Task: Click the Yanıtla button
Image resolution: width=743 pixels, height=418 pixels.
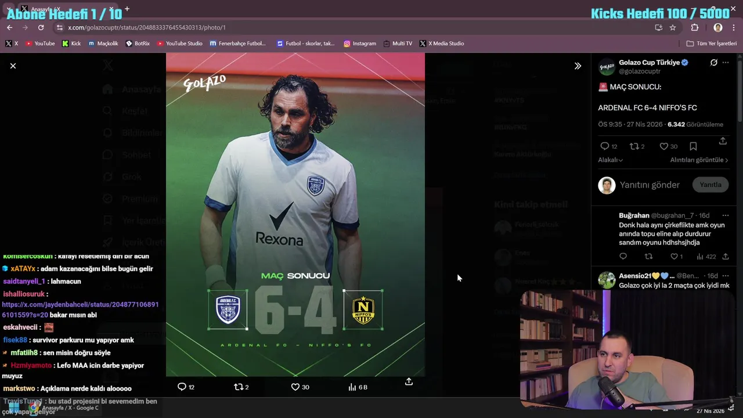Action: click(x=710, y=185)
